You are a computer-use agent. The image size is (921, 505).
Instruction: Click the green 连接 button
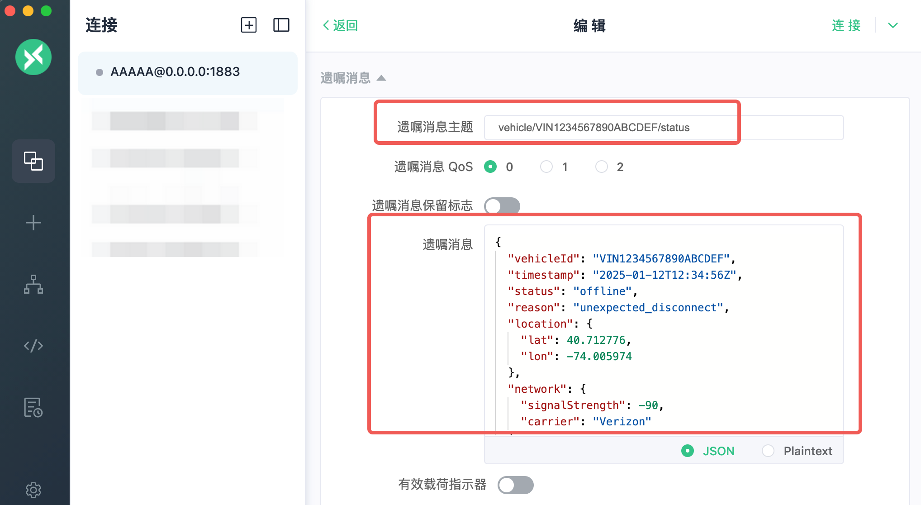[846, 25]
